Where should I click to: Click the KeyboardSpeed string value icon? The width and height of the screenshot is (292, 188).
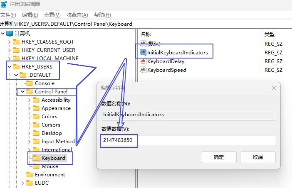click(143, 70)
